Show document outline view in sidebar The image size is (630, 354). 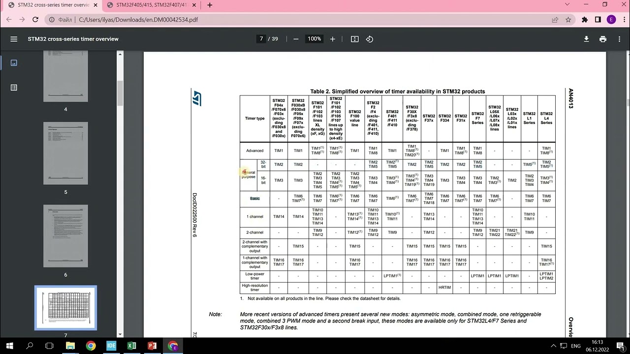[14, 88]
